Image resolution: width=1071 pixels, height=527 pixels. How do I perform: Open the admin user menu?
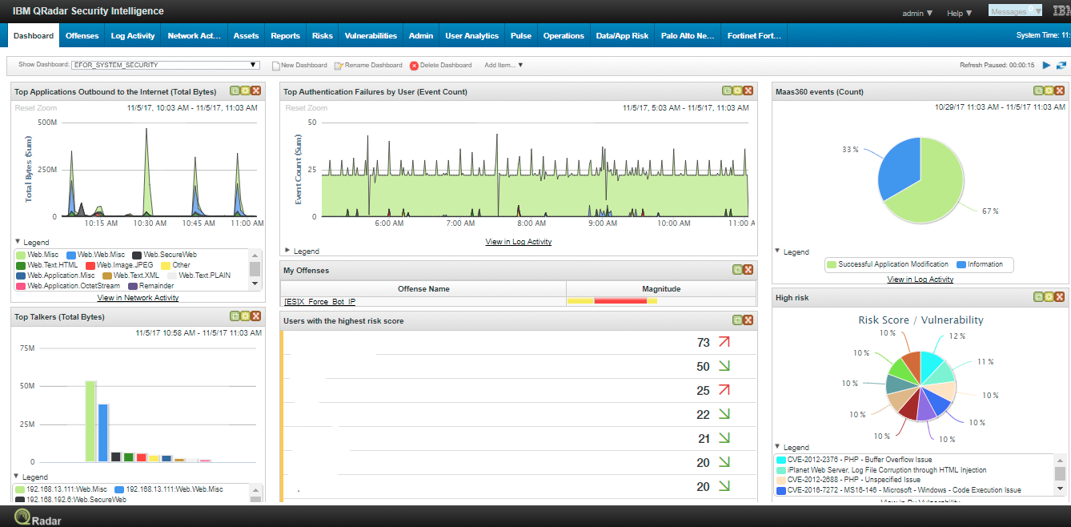pos(917,13)
